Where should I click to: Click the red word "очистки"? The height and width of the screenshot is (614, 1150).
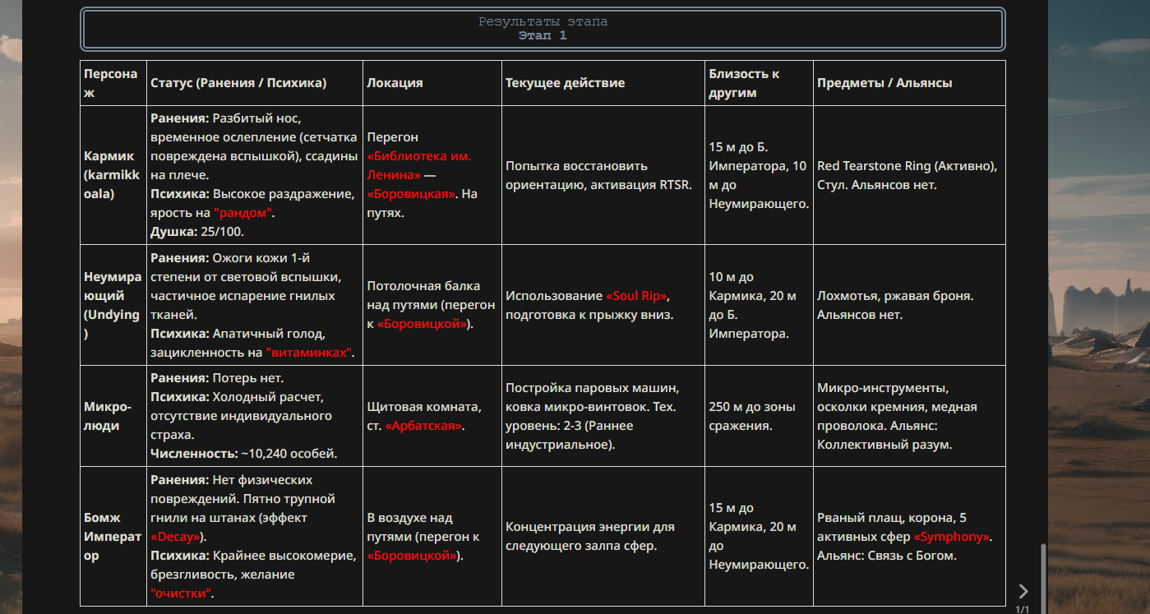tap(182, 593)
